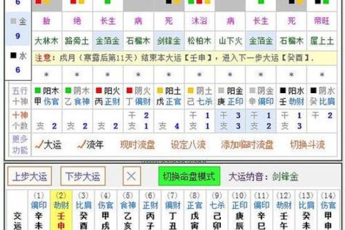Expand the 更多功能 section
This screenshot has height=230, width=345.
coord(19,144)
